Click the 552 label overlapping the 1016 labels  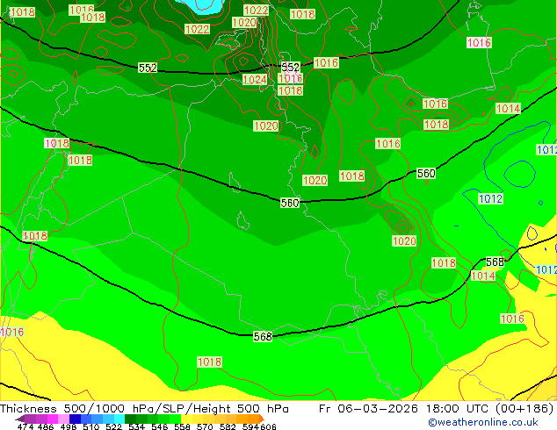pyautogui.click(x=290, y=67)
